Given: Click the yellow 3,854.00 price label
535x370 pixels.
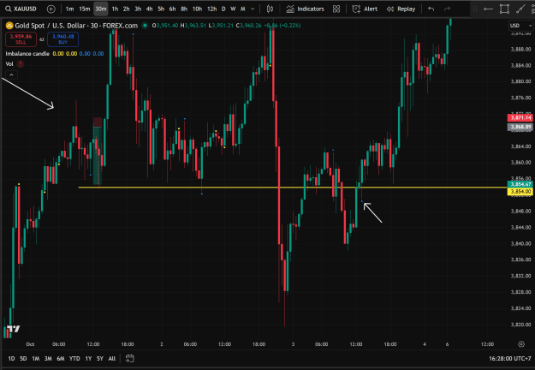Looking at the screenshot, I should (x=520, y=192).
